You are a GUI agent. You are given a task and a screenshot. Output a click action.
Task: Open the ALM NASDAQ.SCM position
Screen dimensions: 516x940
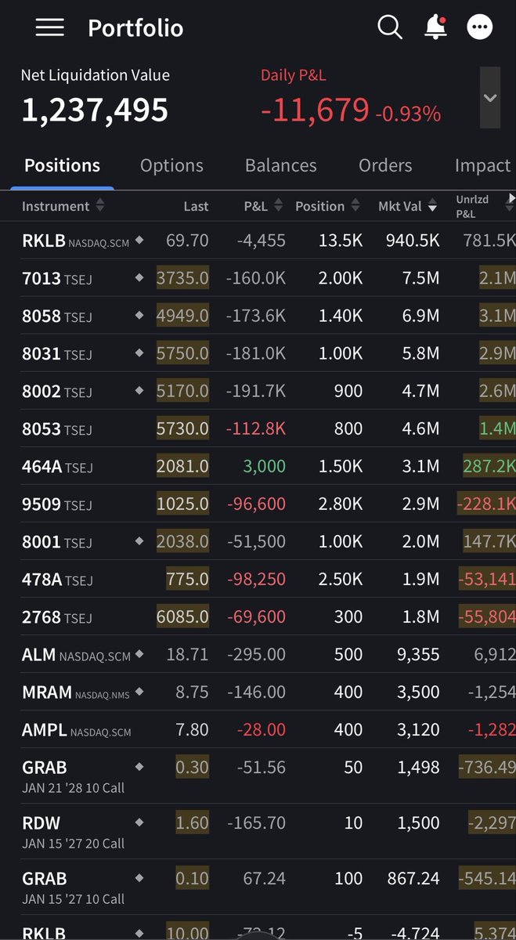click(x=258, y=654)
